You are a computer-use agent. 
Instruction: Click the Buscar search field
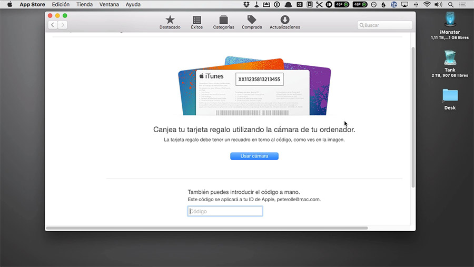point(385,25)
